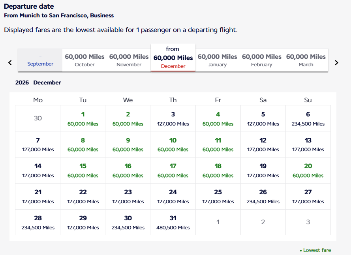The width and height of the screenshot is (351, 255).
Task: Choose December 3 for 127,000 Miles
Action: [x=173, y=118]
